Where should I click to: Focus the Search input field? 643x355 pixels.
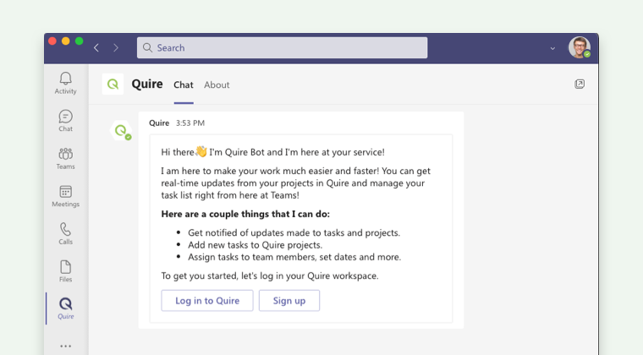[x=282, y=48]
